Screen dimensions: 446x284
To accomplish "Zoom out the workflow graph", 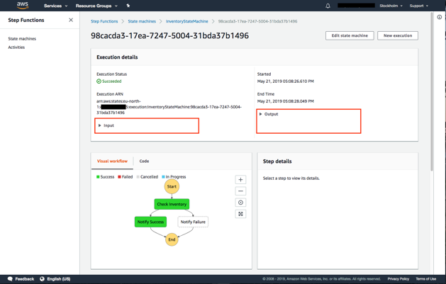I will [x=240, y=191].
